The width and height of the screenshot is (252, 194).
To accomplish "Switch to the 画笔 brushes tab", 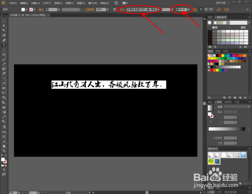I will point(218,51).
